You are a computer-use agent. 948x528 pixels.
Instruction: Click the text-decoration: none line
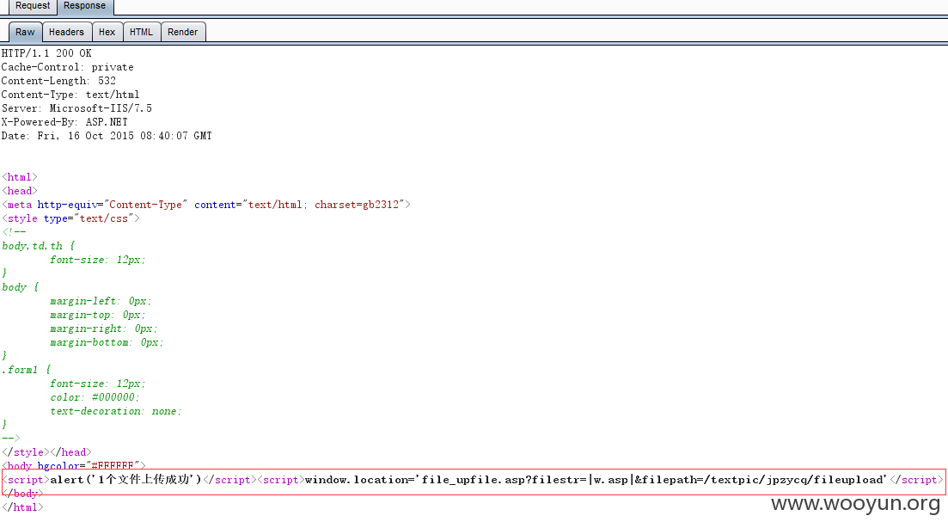pos(115,411)
